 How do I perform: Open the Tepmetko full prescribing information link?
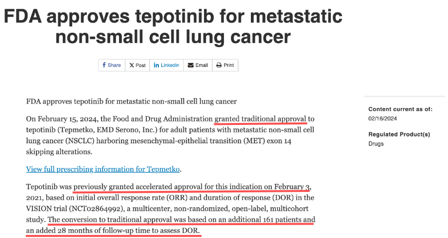point(103,169)
